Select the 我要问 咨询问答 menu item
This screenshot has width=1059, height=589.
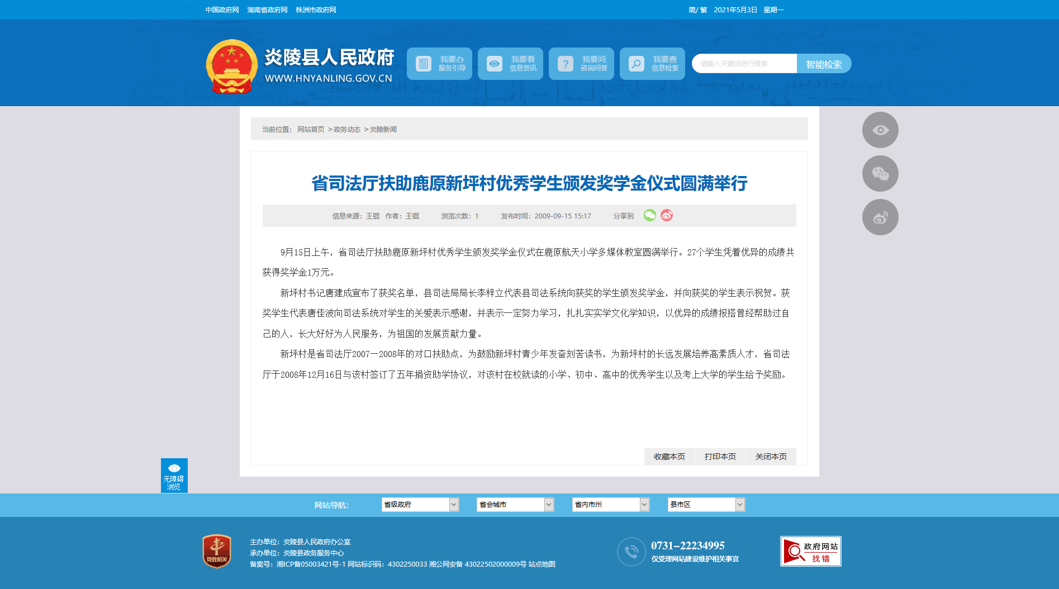(x=581, y=64)
